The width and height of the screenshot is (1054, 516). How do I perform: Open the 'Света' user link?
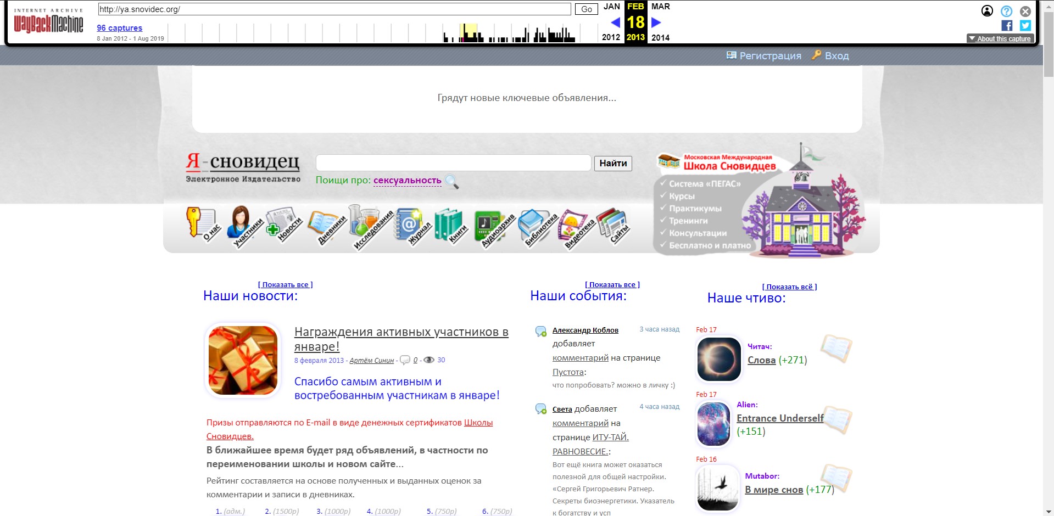click(562, 409)
